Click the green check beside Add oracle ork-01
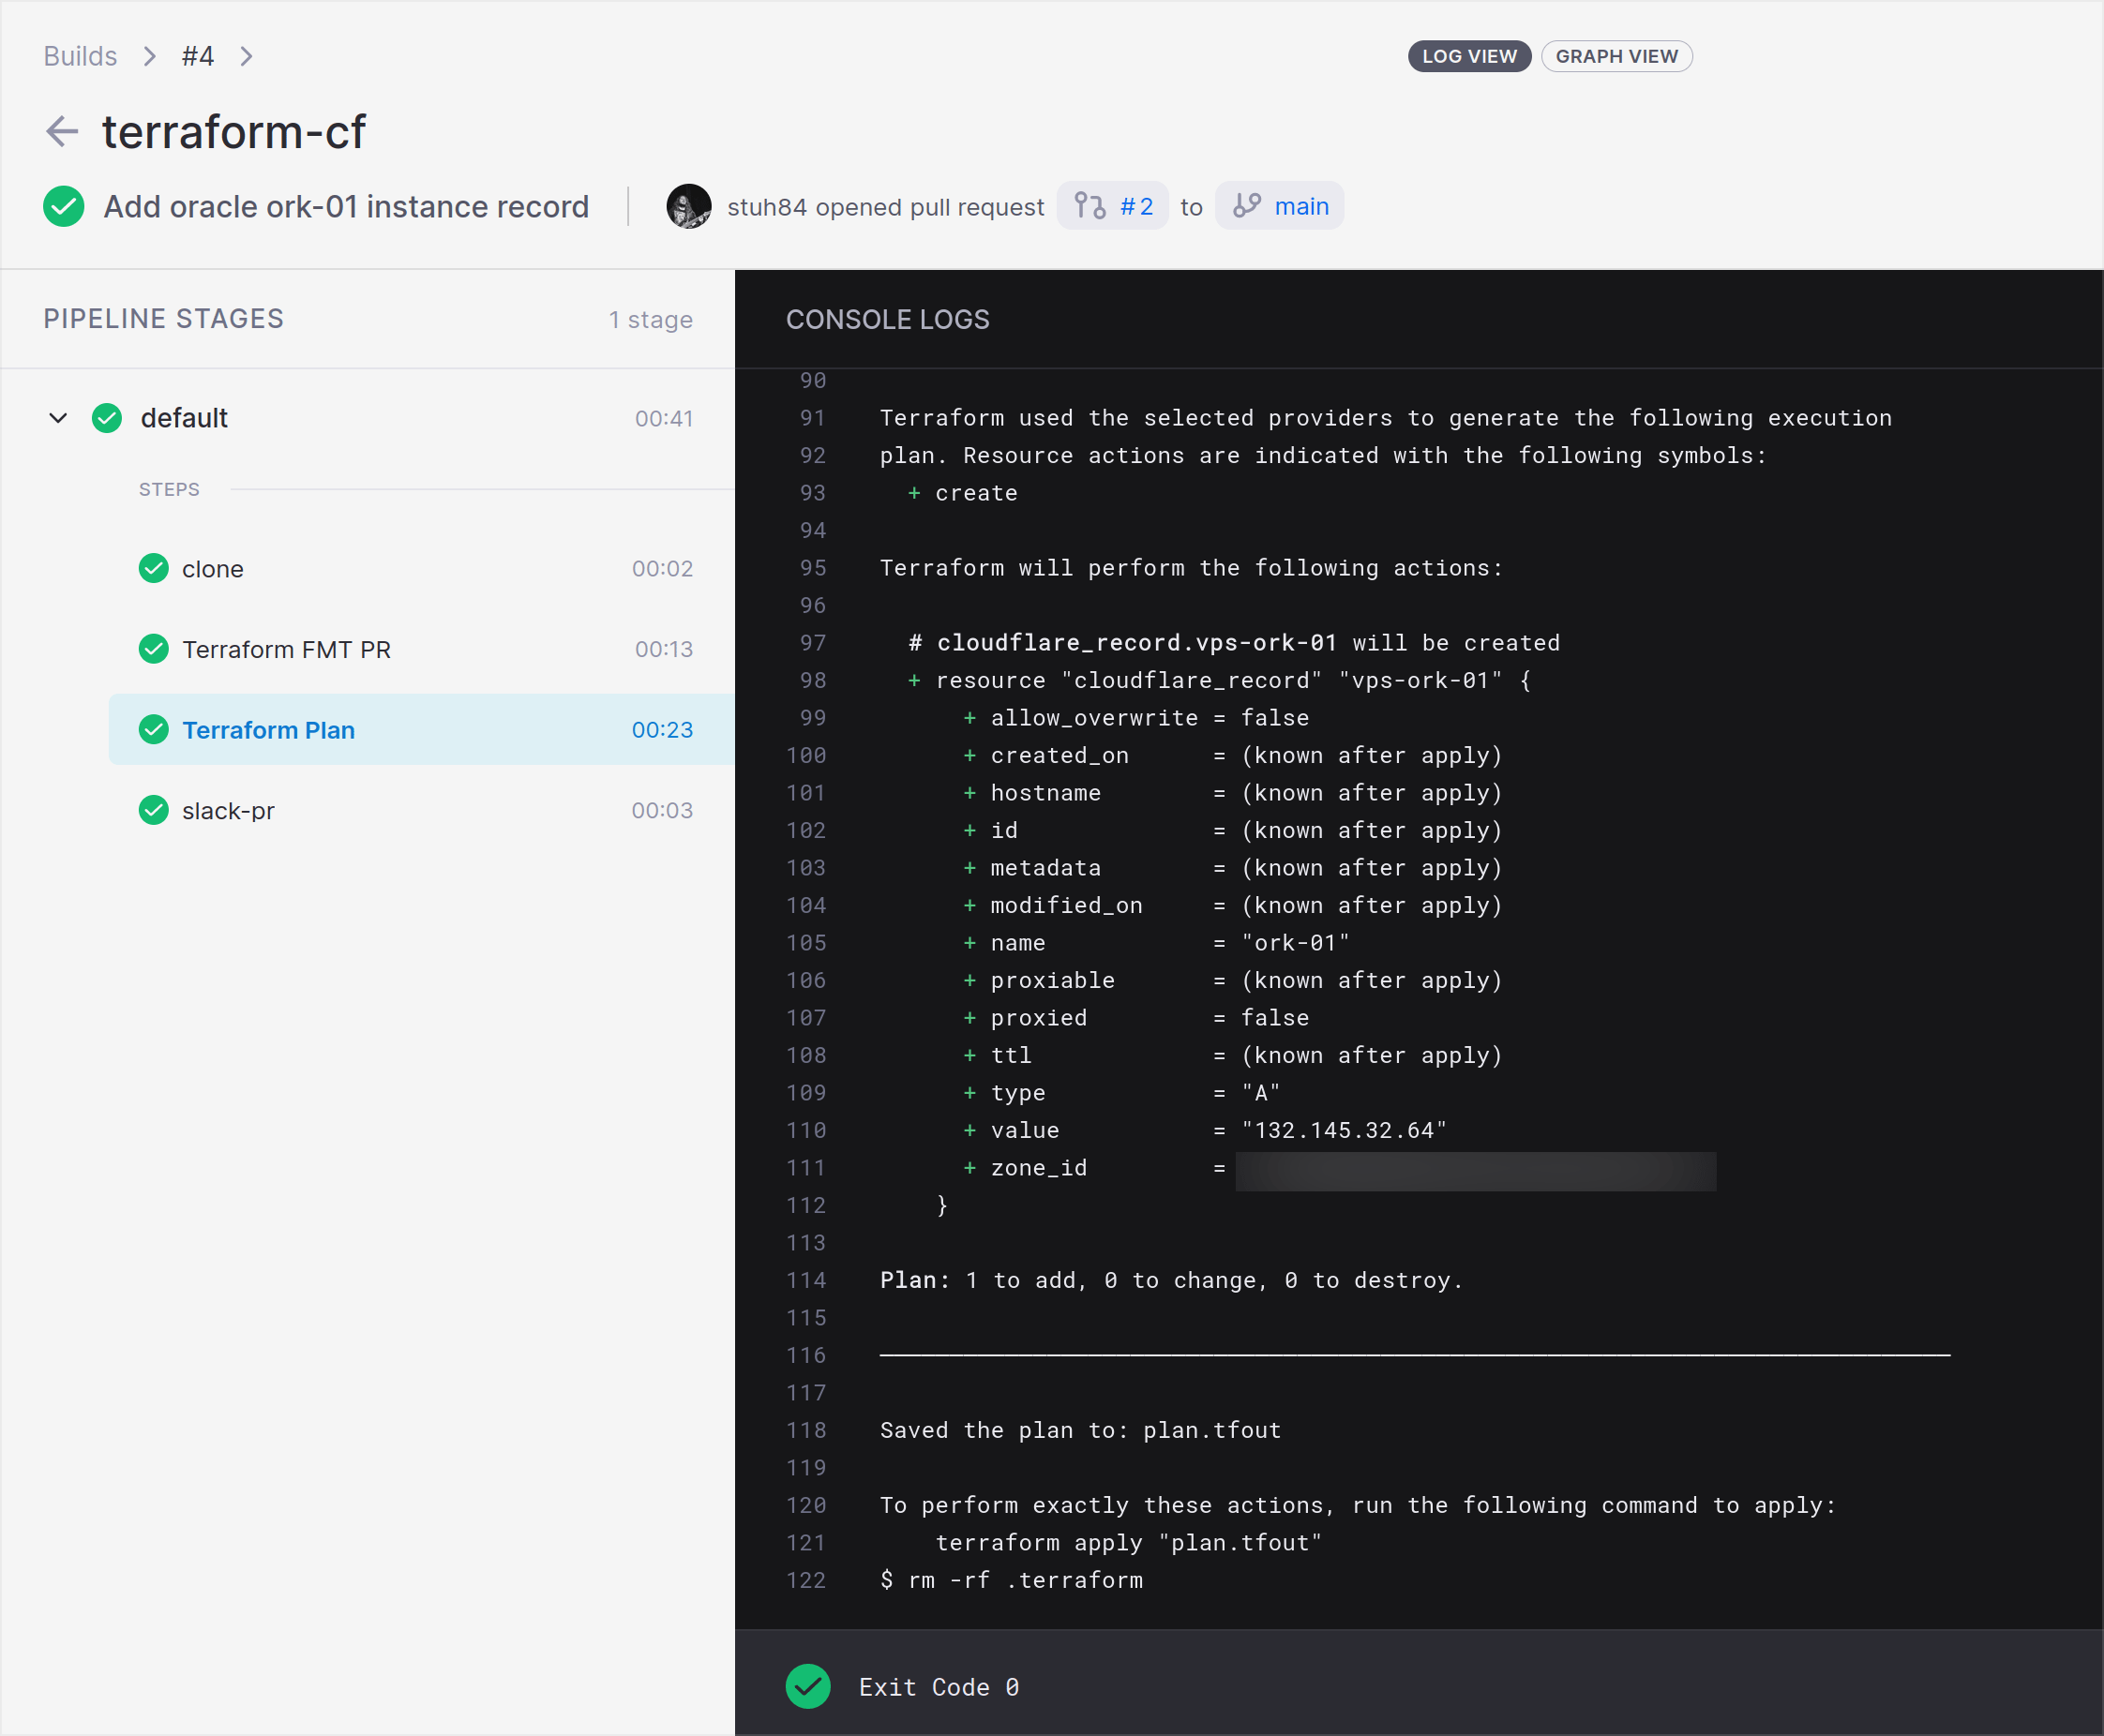 point(63,206)
